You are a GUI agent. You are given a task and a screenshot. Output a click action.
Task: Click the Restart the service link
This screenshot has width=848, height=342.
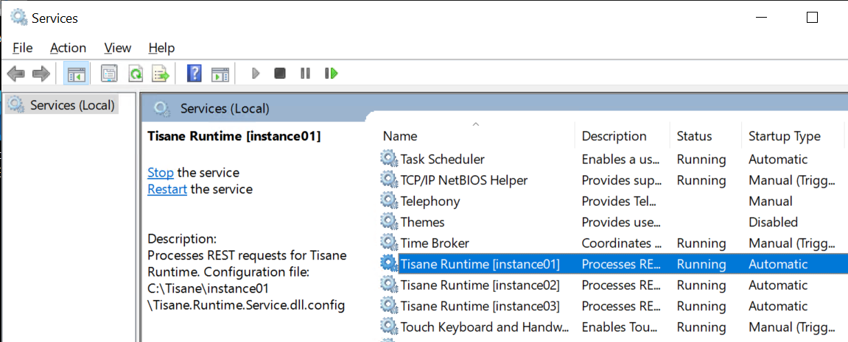click(167, 189)
